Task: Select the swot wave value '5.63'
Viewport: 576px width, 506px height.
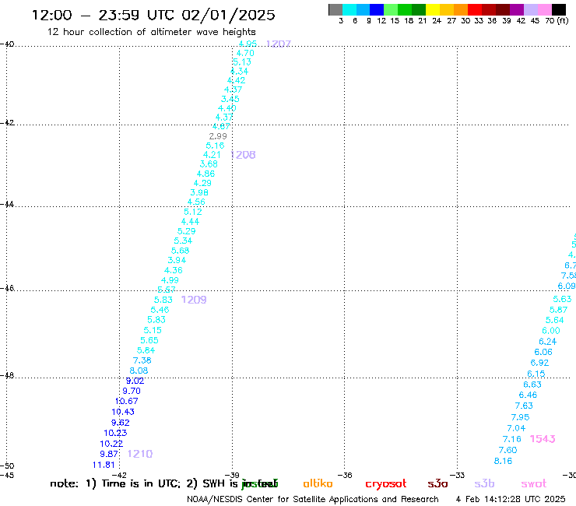Action: 563,299
